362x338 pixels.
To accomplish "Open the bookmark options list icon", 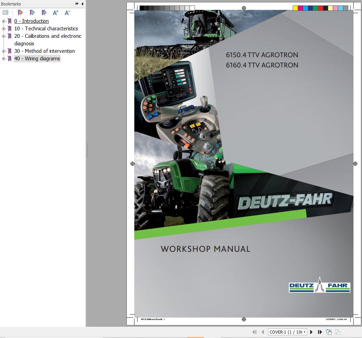I will click(x=5, y=13).
